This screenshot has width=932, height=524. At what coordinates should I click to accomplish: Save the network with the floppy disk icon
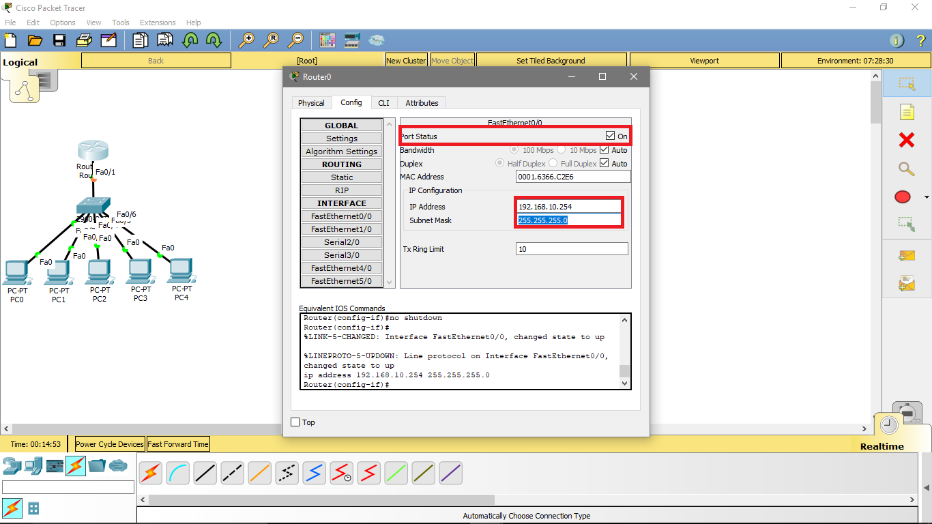point(59,40)
